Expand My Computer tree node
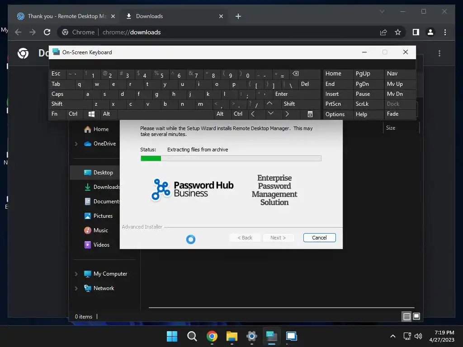463x347 pixels. (x=76, y=274)
